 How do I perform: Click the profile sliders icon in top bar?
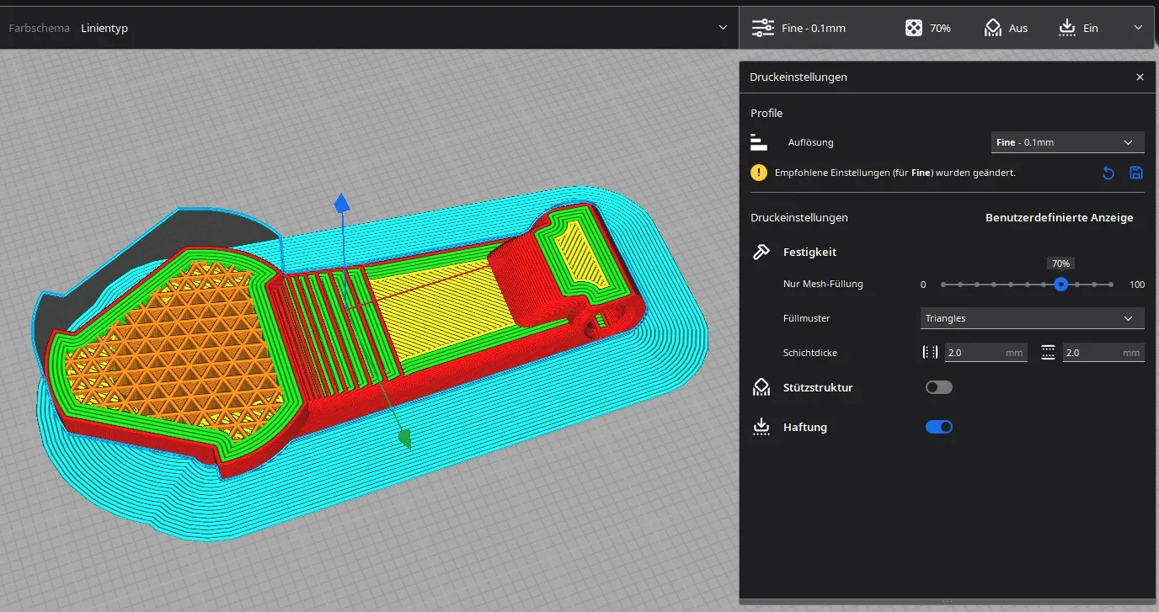click(762, 28)
